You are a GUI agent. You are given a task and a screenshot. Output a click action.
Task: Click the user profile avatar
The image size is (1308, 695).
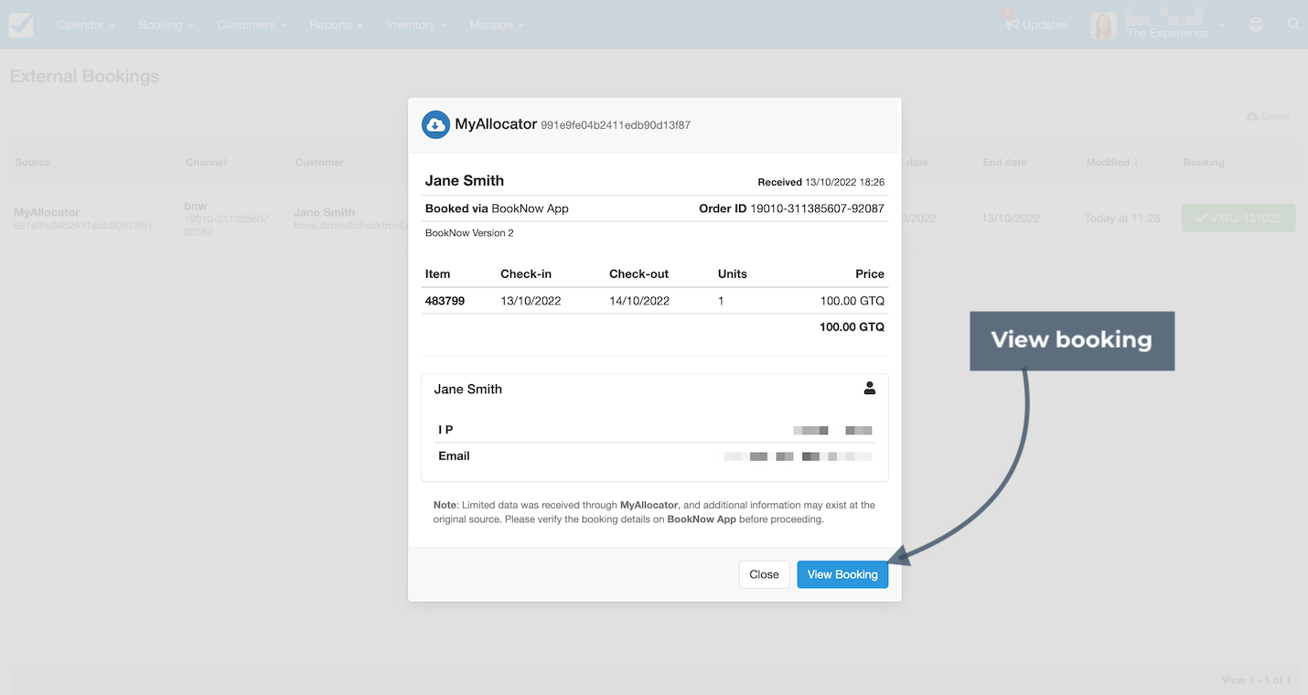coord(1104,26)
